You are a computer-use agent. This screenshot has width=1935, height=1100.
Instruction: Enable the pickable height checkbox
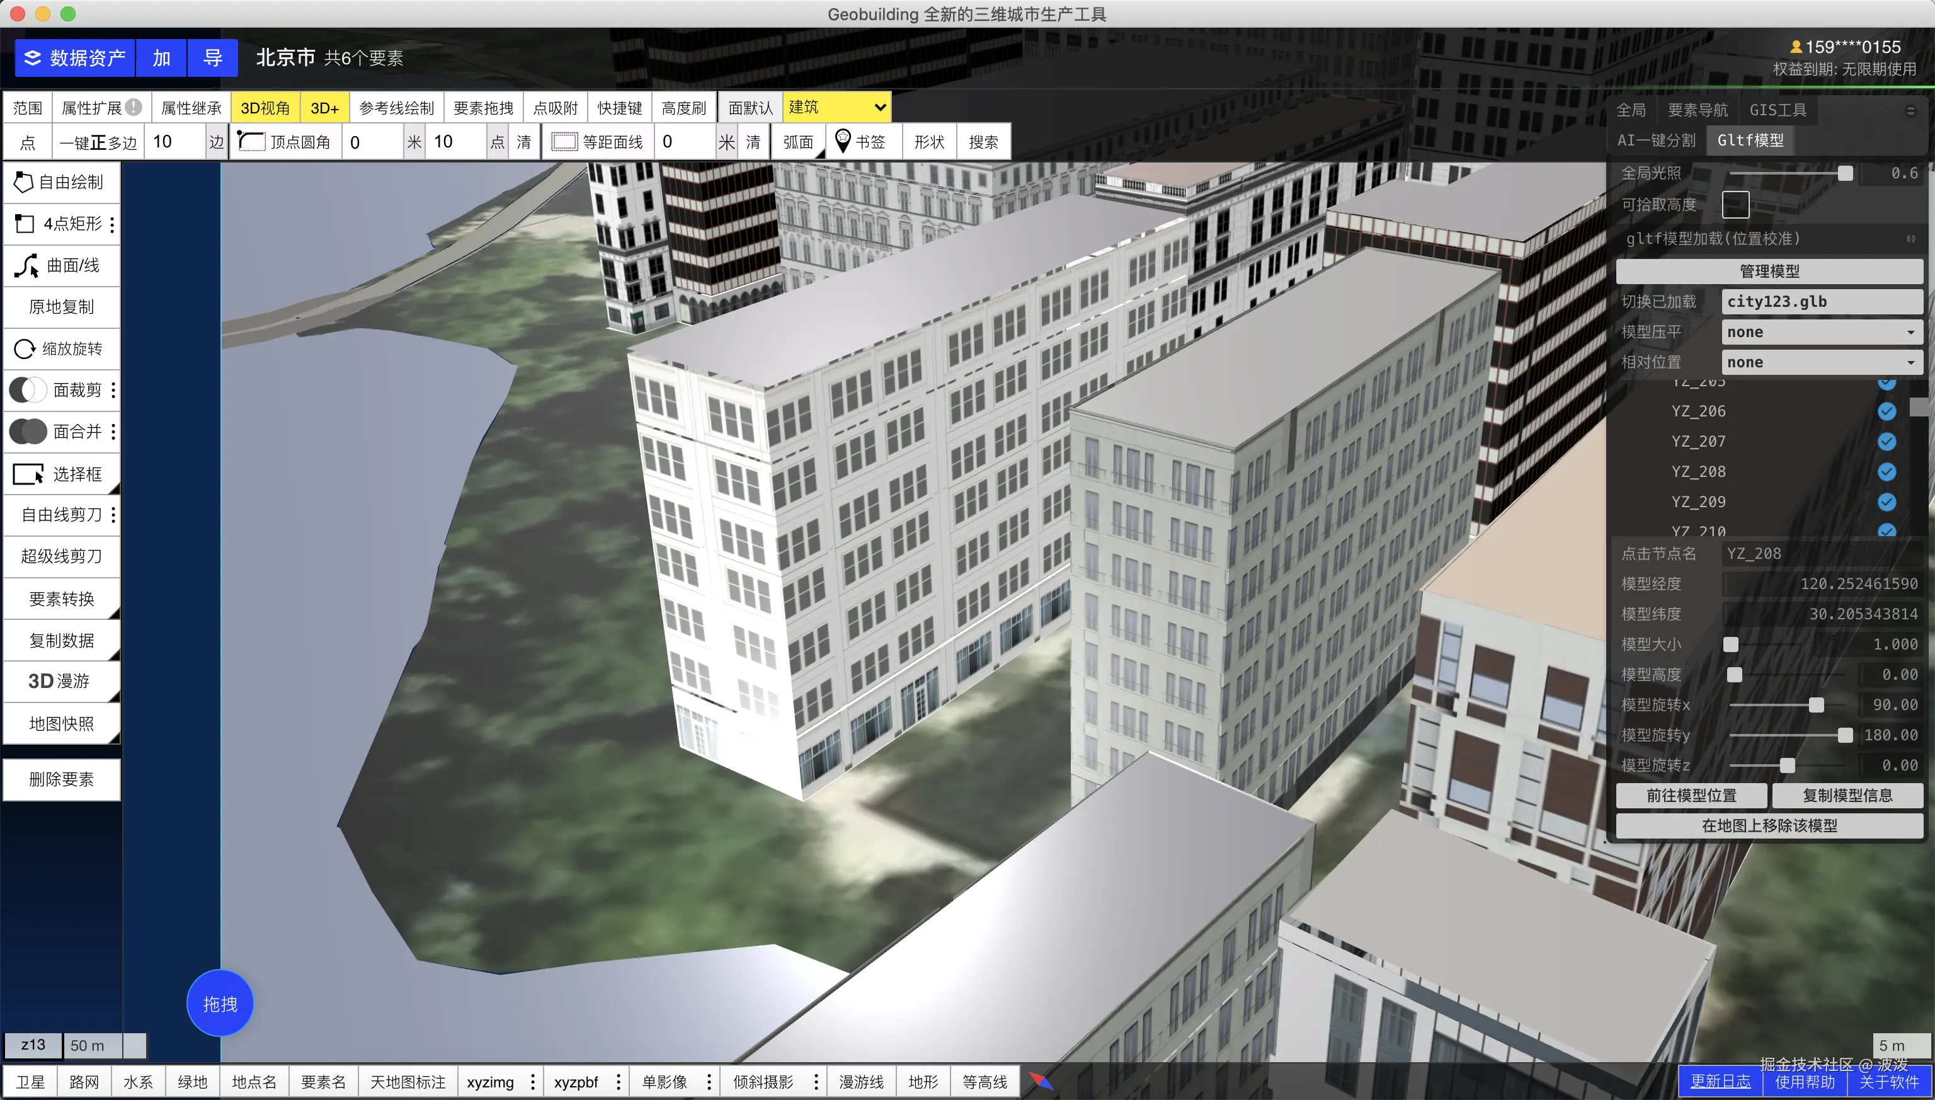click(x=1735, y=204)
